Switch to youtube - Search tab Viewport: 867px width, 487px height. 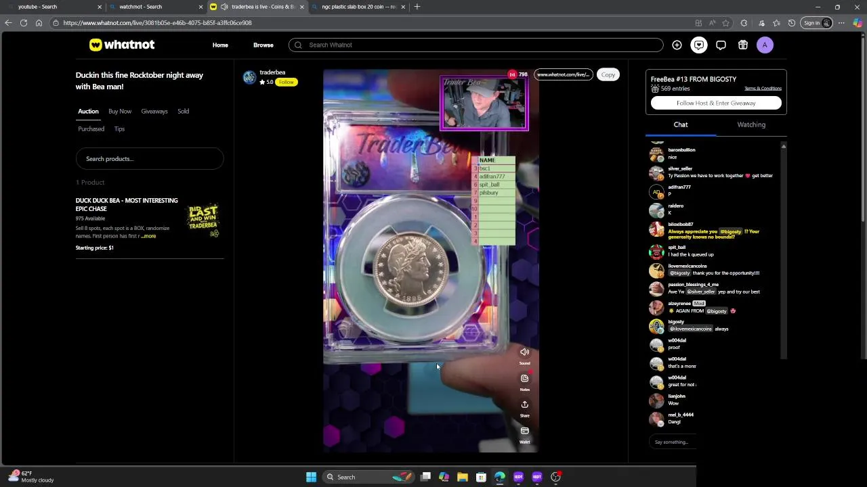pos(53,7)
